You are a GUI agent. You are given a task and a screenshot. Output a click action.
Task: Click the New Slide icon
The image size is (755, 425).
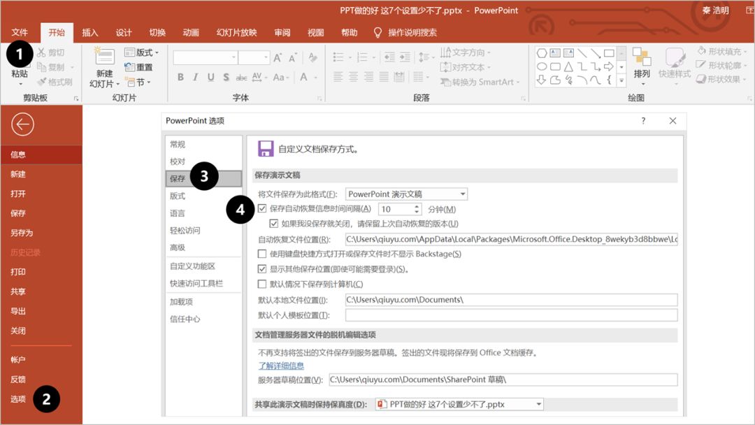tap(104, 57)
